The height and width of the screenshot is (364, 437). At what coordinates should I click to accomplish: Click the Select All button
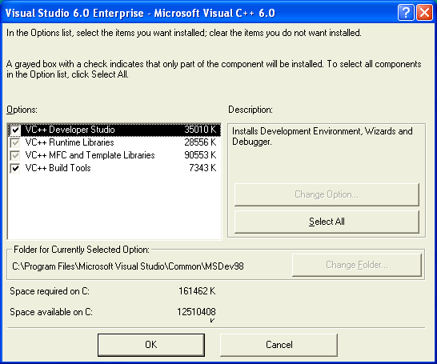click(x=327, y=222)
